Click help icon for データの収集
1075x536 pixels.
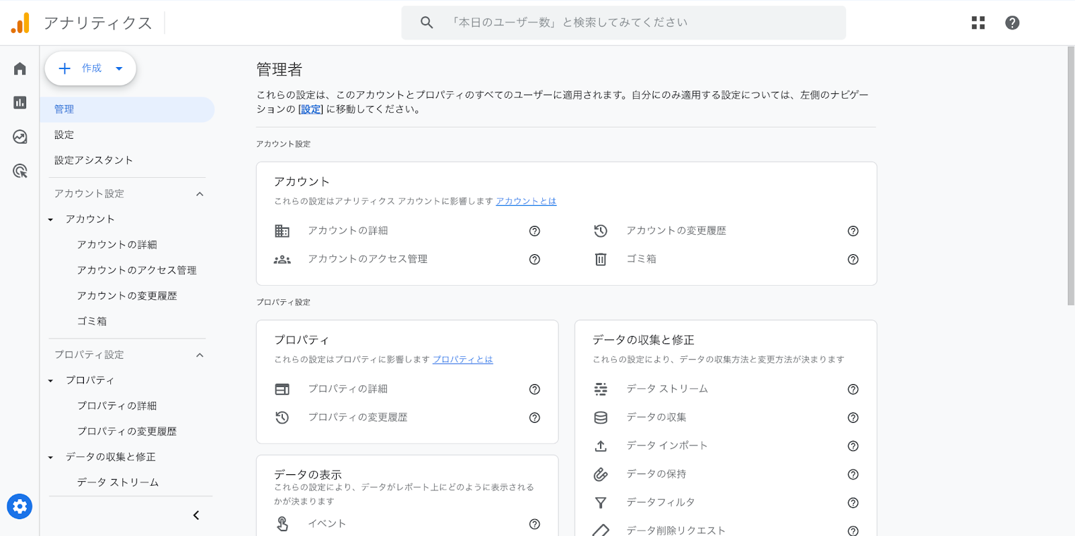(x=853, y=417)
